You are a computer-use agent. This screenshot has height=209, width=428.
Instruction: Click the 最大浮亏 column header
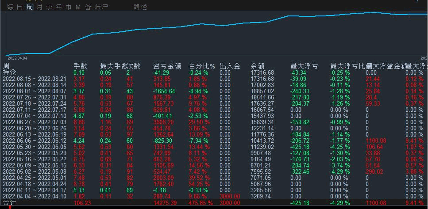coord(304,66)
